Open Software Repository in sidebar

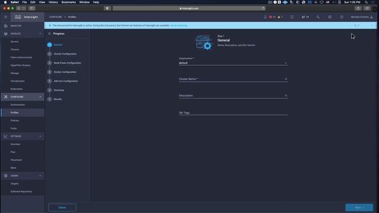click(21, 192)
